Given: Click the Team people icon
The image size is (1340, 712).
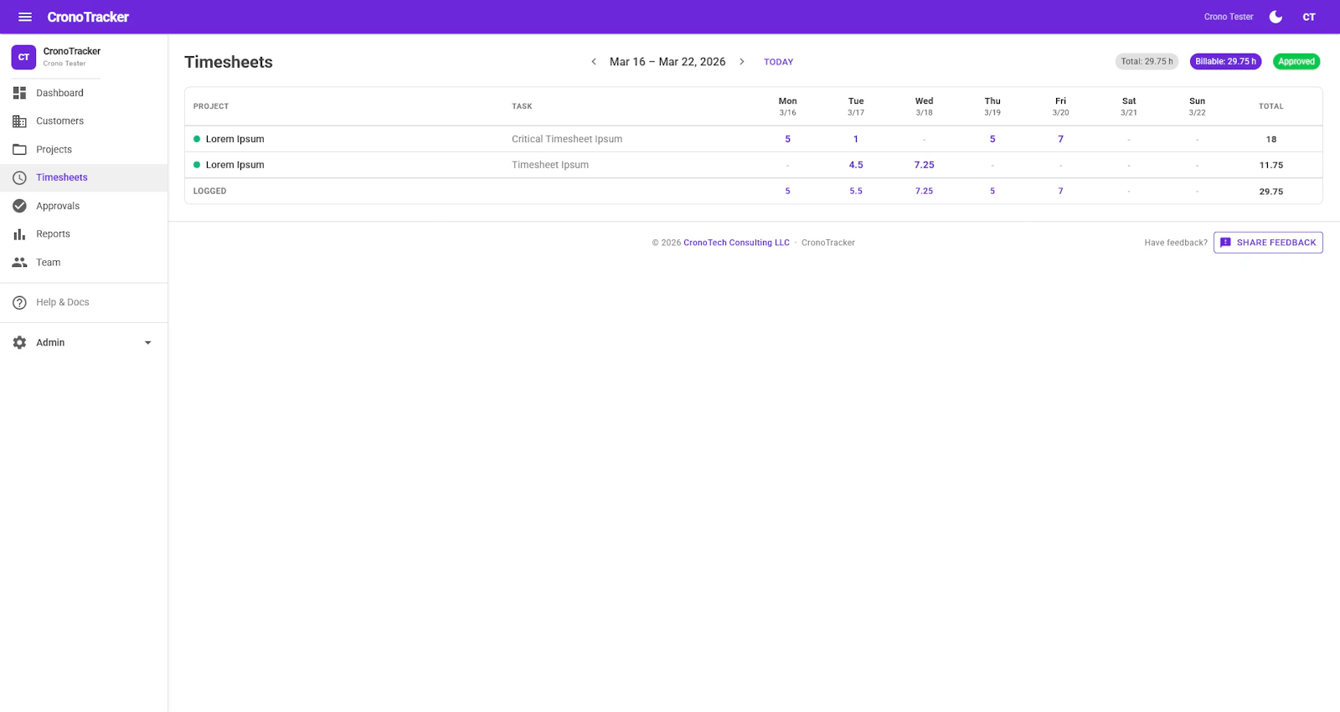Looking at the screenshot, I should (19, 263).
